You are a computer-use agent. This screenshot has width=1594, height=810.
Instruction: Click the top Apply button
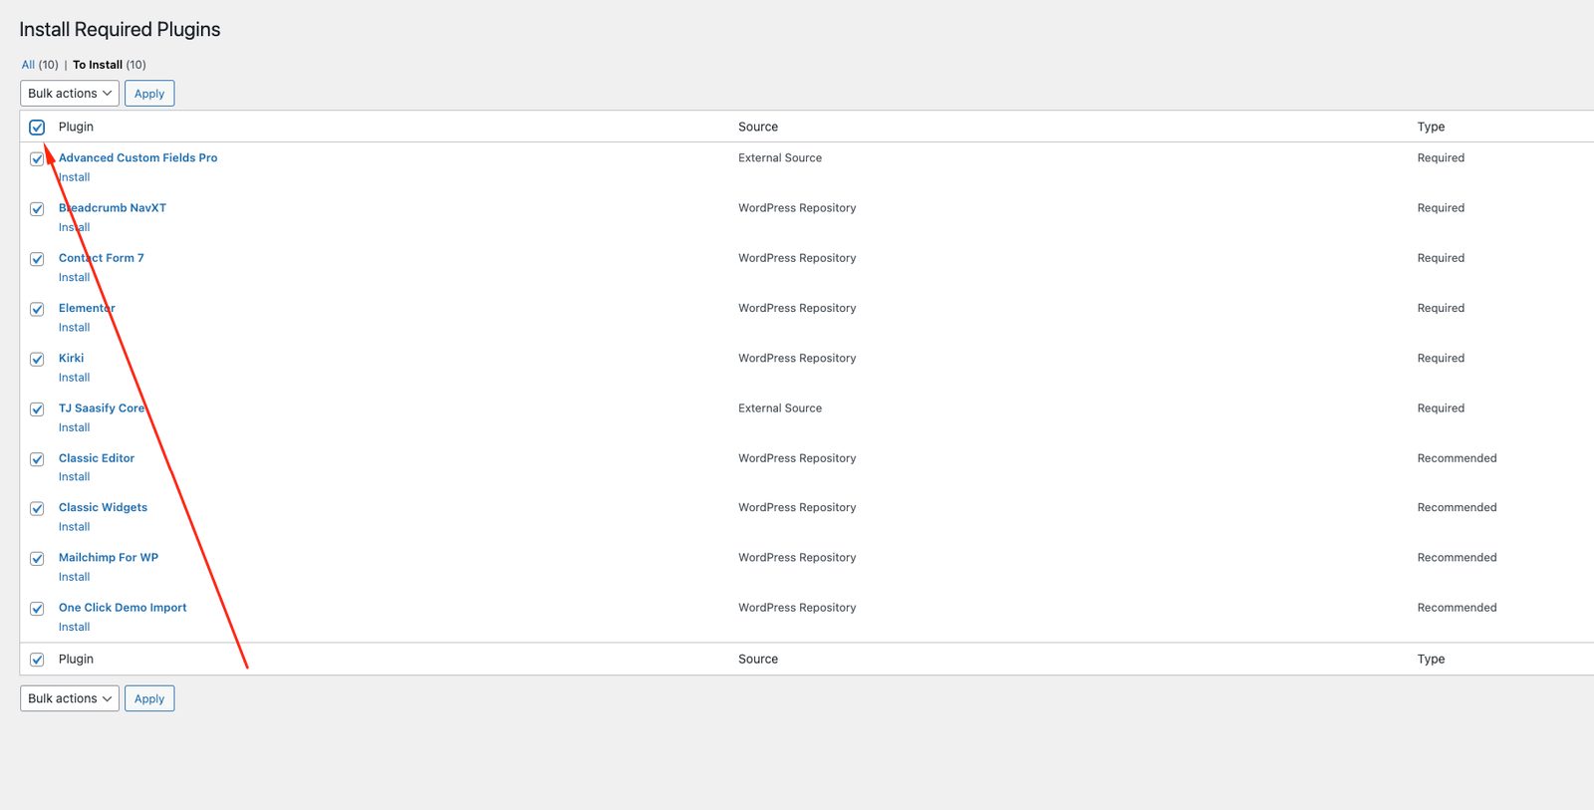(x=149, y=94)
